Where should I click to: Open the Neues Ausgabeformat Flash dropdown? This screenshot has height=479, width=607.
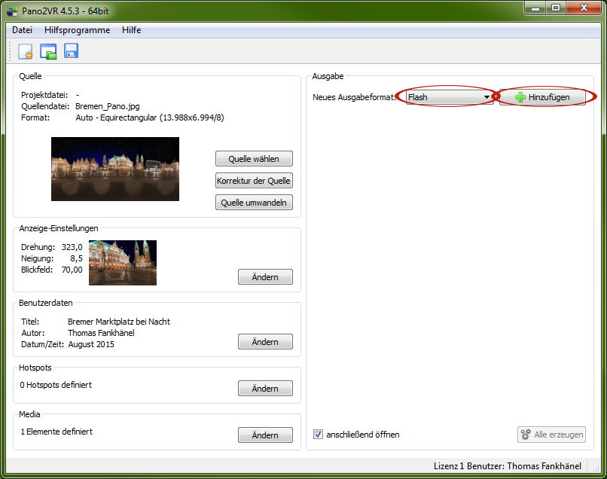pos(449,97)
